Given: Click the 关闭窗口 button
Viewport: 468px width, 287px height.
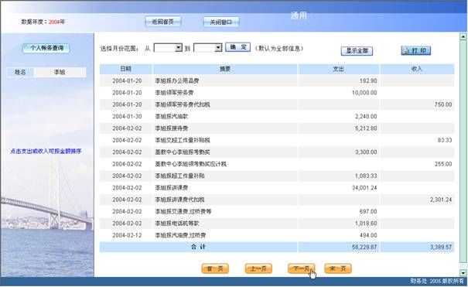Looking at the screenshot, I should [221, 22].
